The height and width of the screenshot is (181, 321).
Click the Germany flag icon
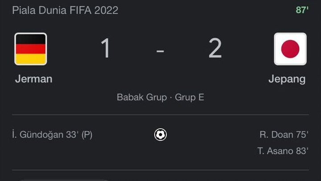point(31,49)
